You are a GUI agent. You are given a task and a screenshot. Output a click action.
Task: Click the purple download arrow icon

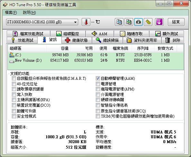pos(159,22)
